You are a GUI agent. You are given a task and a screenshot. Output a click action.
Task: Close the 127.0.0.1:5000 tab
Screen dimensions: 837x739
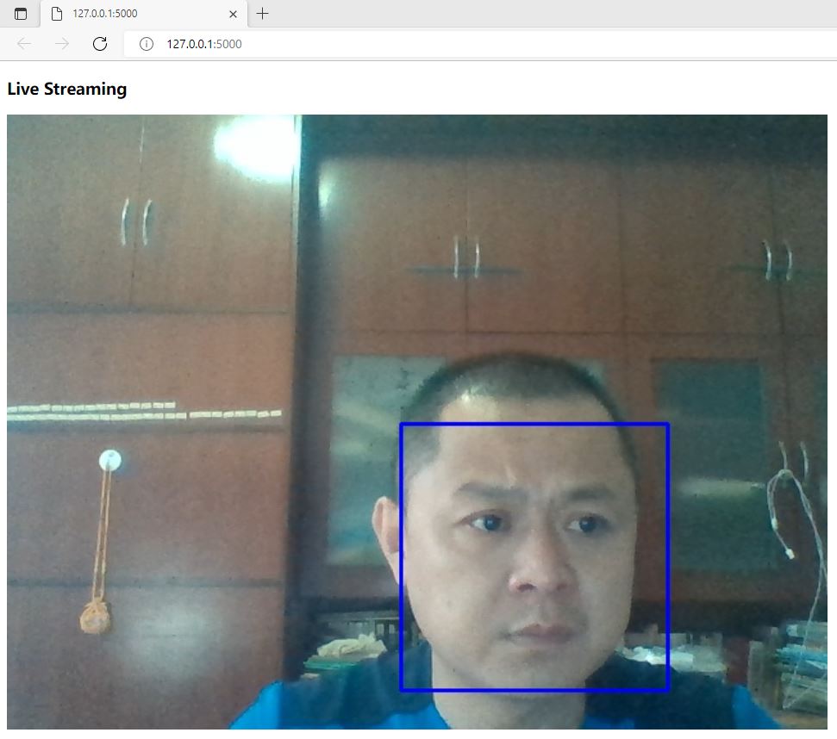coord(233,15)
